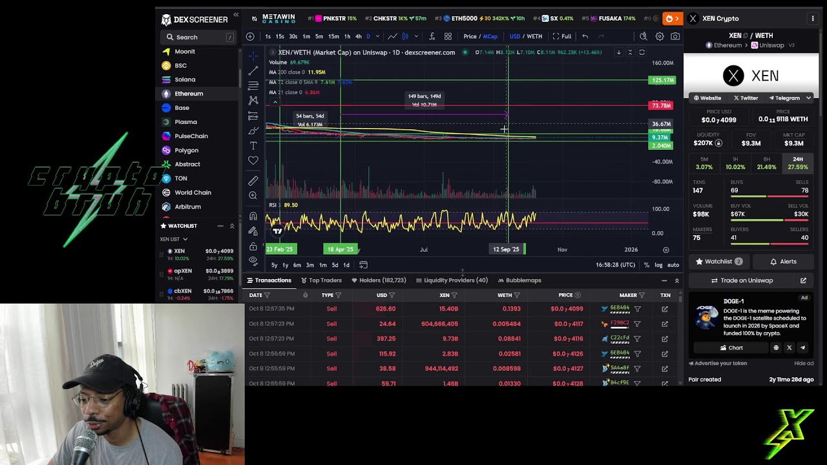Click the Alerts button
827x465 pixels.
(x=783, y=262)
